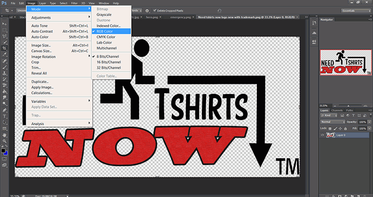Screen dimensions: 373x197
Task: Change screen mode via toolbox icon
Action: pyautogui.click(x=5, y=165)
